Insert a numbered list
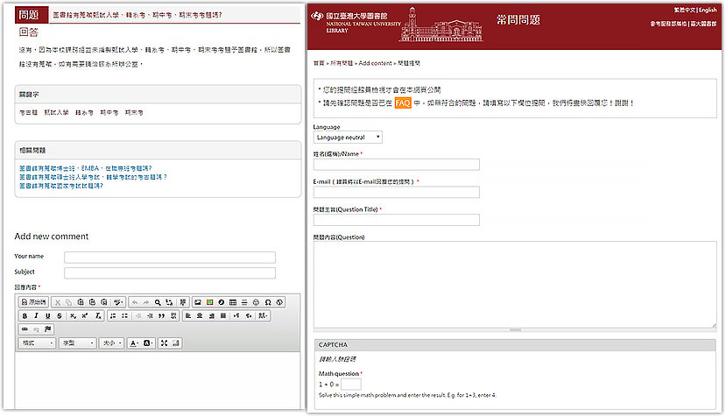 click(x=113, y=316)
